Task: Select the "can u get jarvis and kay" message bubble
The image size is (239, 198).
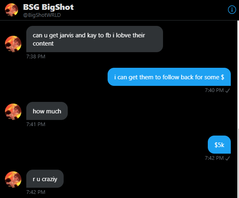Action: pos(94,39)
